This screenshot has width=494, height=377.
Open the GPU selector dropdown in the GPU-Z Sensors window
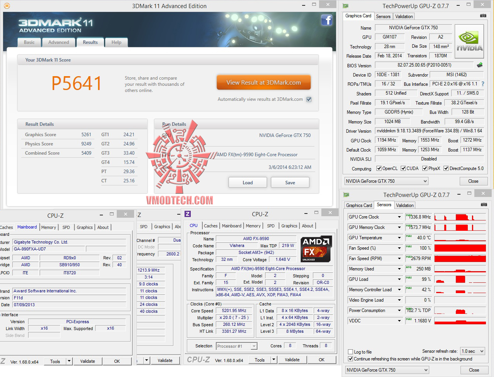[387, 370]
